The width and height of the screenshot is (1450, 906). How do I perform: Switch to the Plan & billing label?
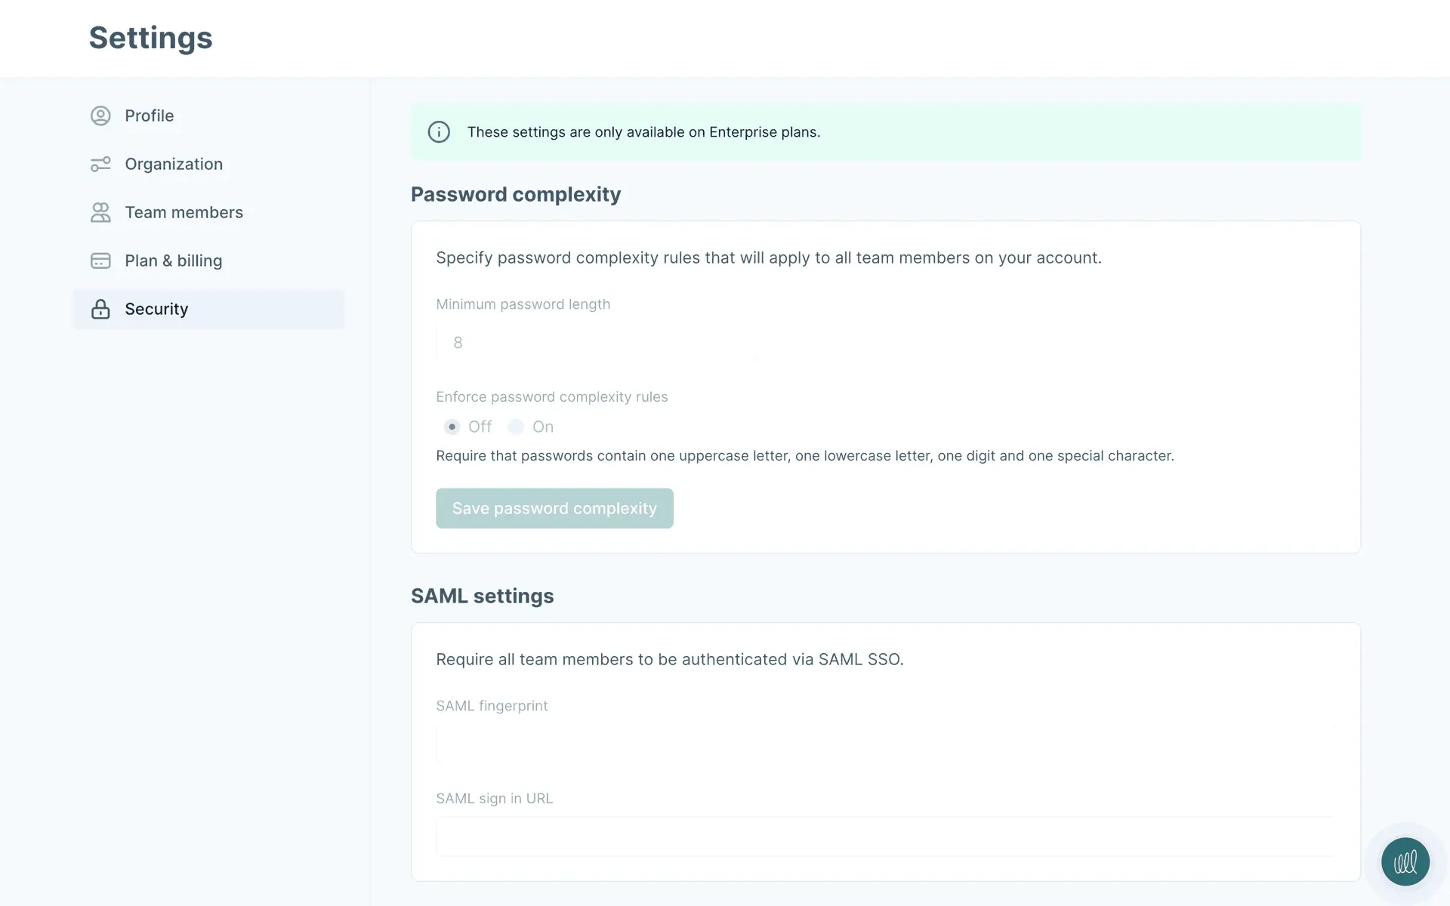point(173,260)
